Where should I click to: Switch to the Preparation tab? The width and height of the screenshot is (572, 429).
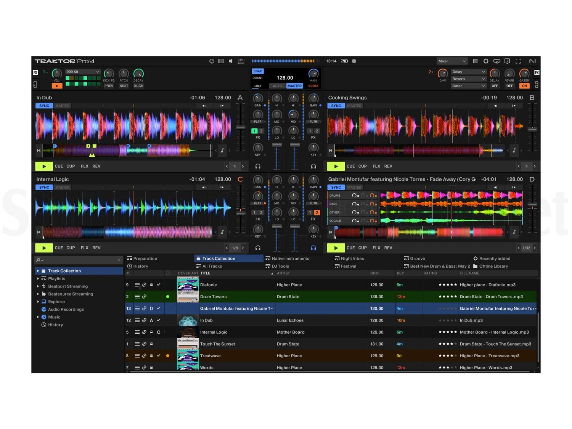144,258
